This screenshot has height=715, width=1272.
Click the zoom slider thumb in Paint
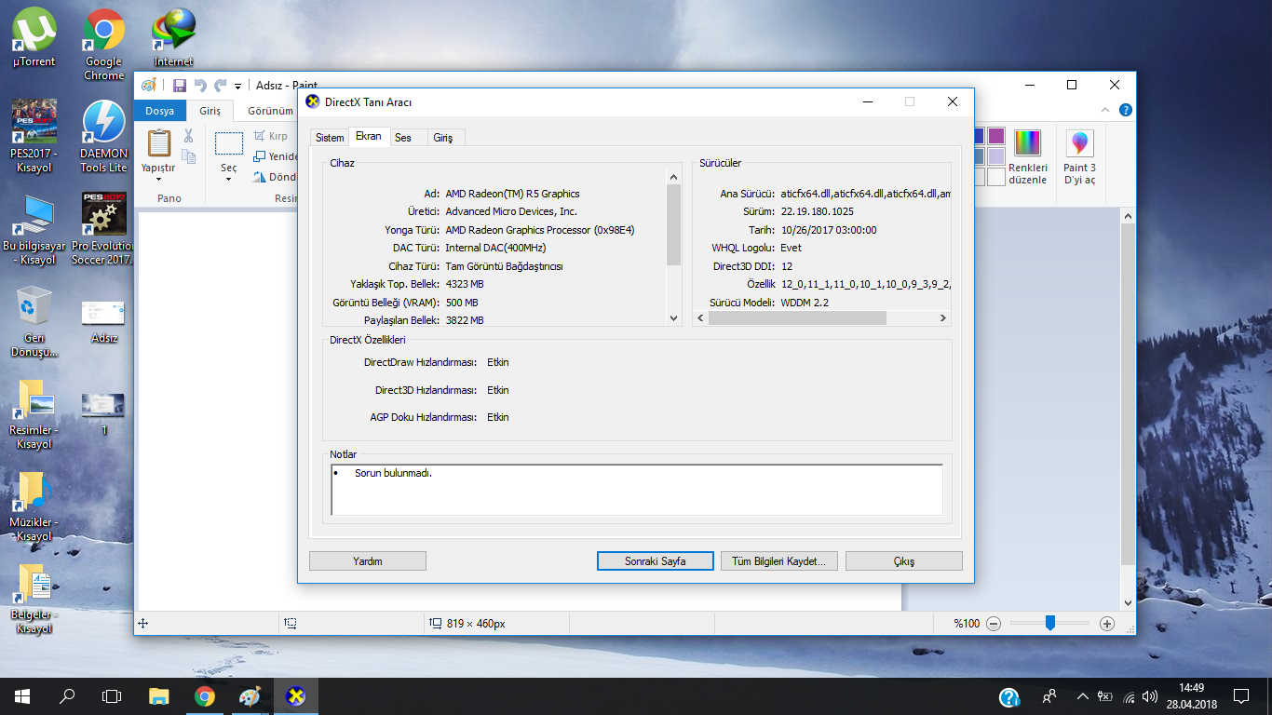click(x=1050, y=623)
